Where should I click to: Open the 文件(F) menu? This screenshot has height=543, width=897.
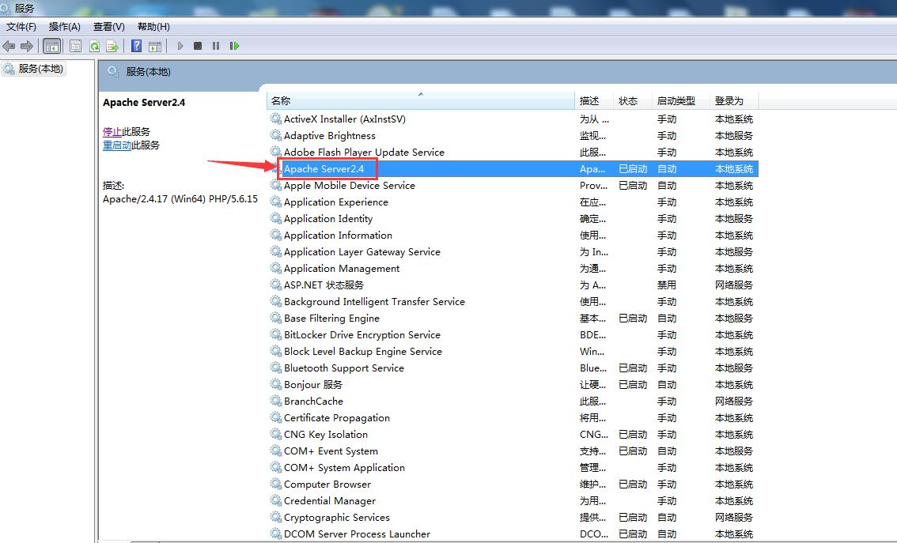click(x=21, y=26)
